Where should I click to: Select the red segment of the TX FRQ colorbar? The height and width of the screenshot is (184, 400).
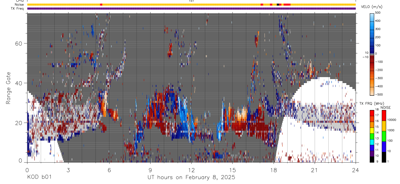372,113
